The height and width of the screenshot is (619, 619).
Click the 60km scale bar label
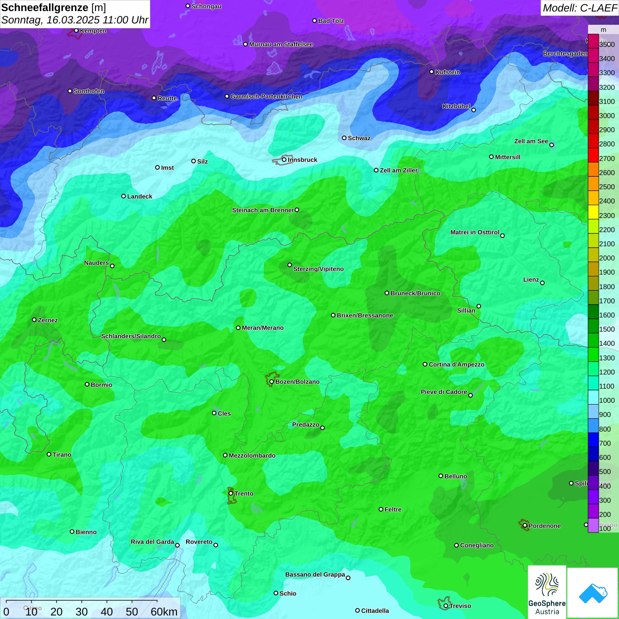(164, 611)
